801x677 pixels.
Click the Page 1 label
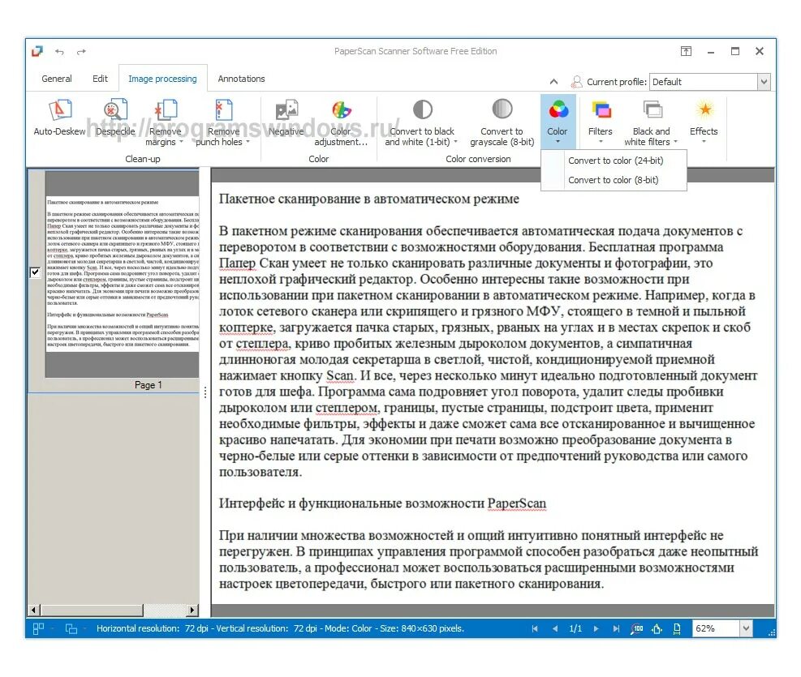click(149, 385)
